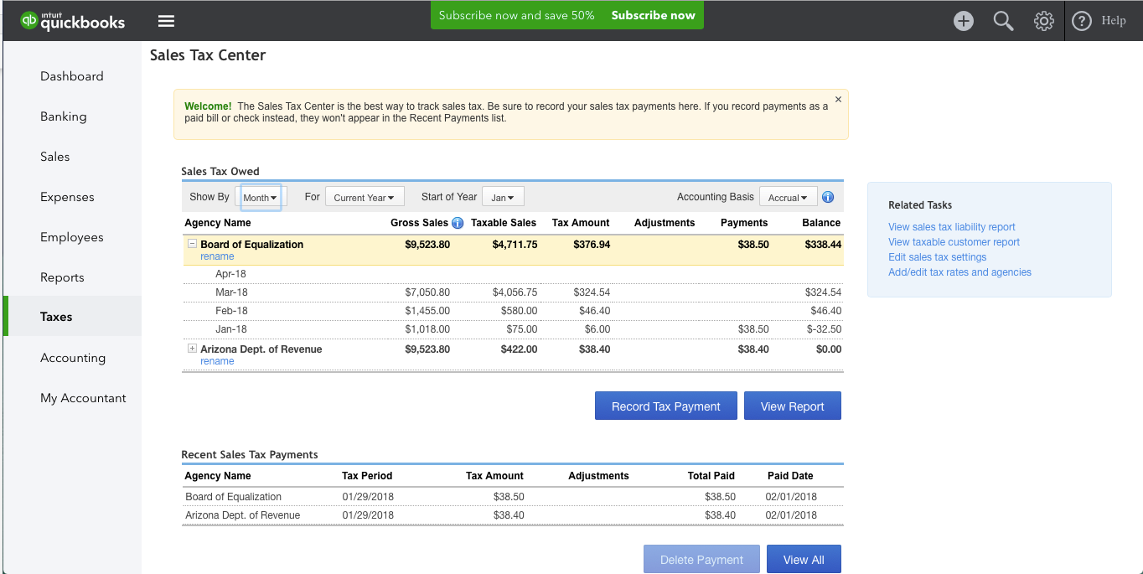Open the Show By Month dropdown
Viewport: 1143px width, 574px height.
[x=260, y=197]
